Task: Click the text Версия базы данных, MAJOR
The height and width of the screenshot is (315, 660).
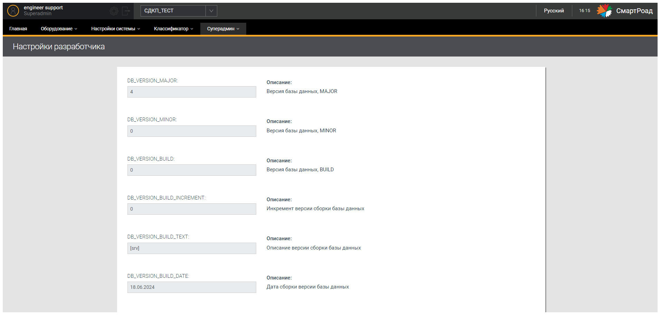Action: point(302,91)
